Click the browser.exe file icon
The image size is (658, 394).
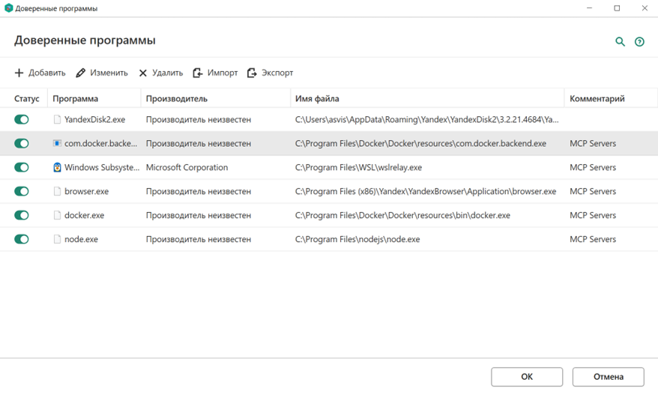pos(58,191)
